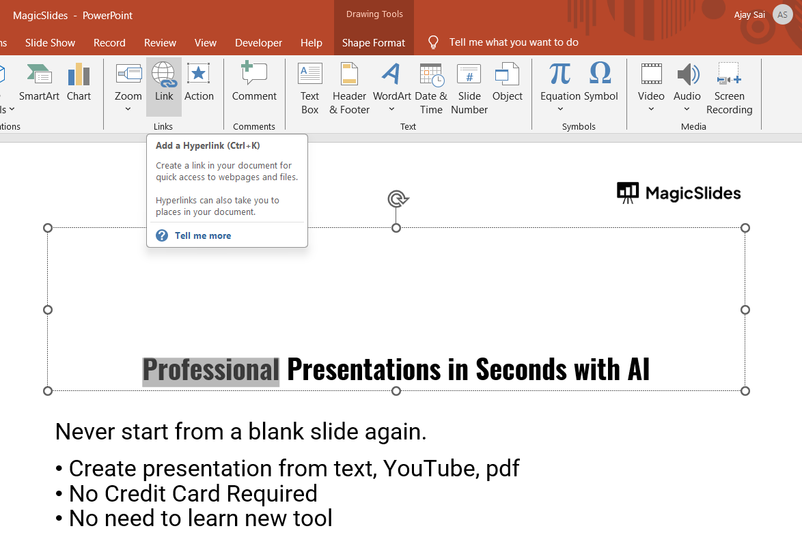This screenshot has width=802, height=535.
Task: Open the Developer tab
Action: point(258,43)
